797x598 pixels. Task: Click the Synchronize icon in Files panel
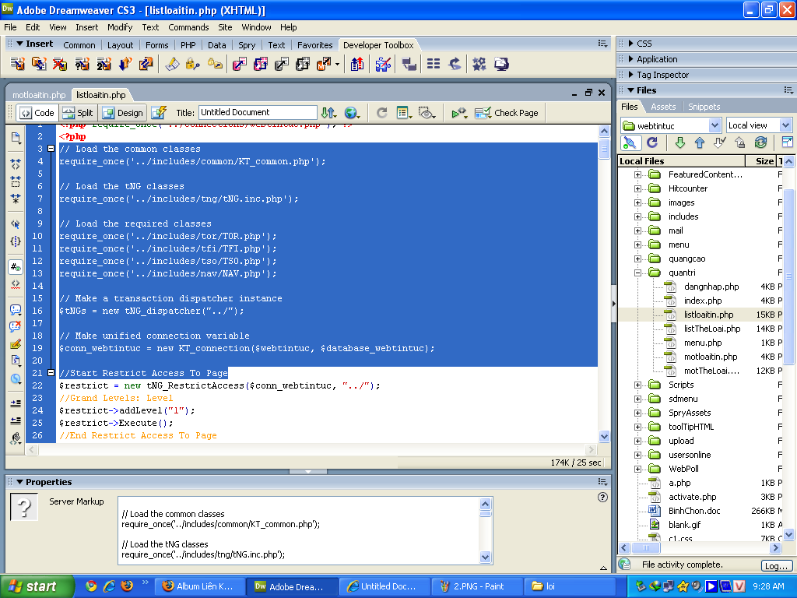coord(760,143)
